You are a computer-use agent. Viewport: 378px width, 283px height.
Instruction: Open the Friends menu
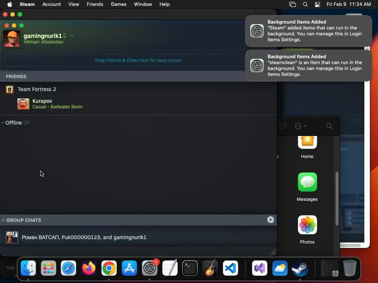(95, 4)
